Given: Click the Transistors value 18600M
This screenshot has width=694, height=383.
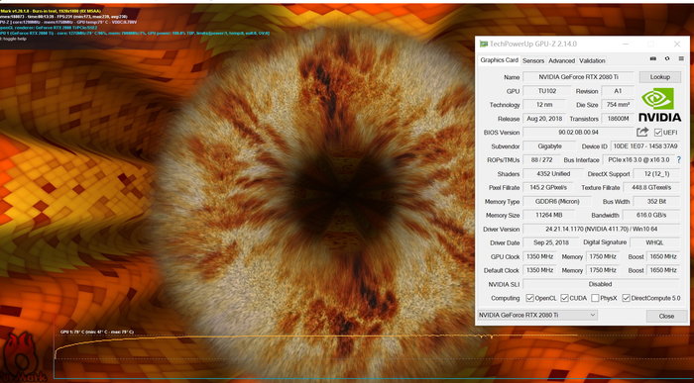Looking at the screenshot, I should (618, 119).
